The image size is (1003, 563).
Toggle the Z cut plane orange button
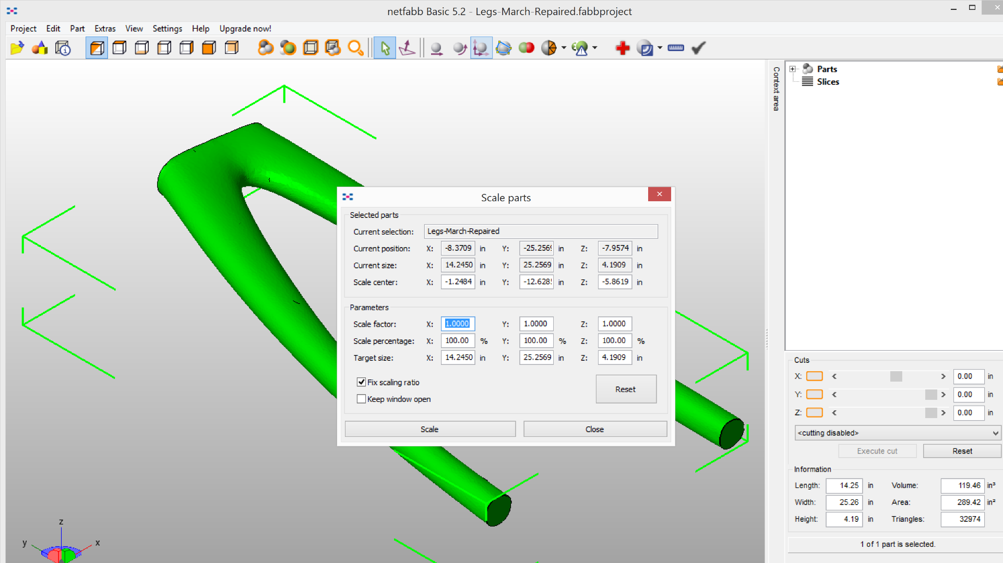point(815,413)
